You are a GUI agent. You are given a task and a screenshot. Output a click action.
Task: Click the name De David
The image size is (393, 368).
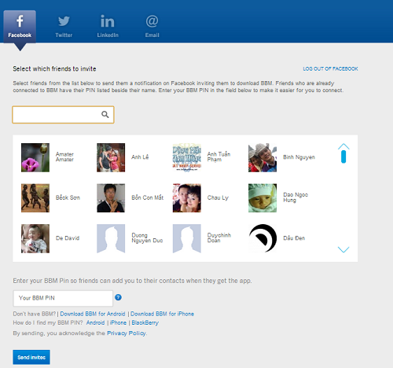[x=68, y=238]
